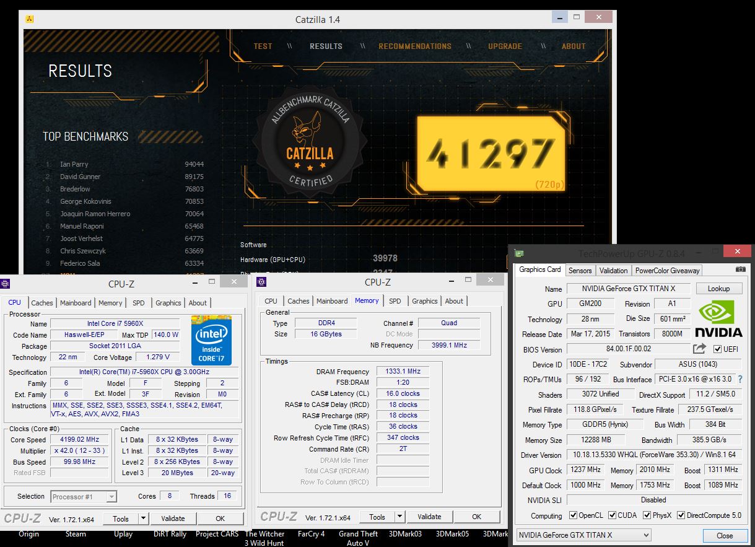The image size is (755, 547).
Task: Open the PowerColor Giveaway tab
Action: [668, 270]
